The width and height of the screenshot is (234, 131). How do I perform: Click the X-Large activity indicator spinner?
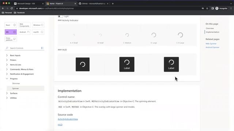[180, 35]
